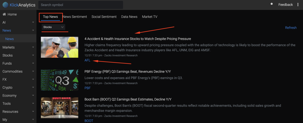Click the 'Despite challenges, Boot Barn's' summary text

point(183,108)
